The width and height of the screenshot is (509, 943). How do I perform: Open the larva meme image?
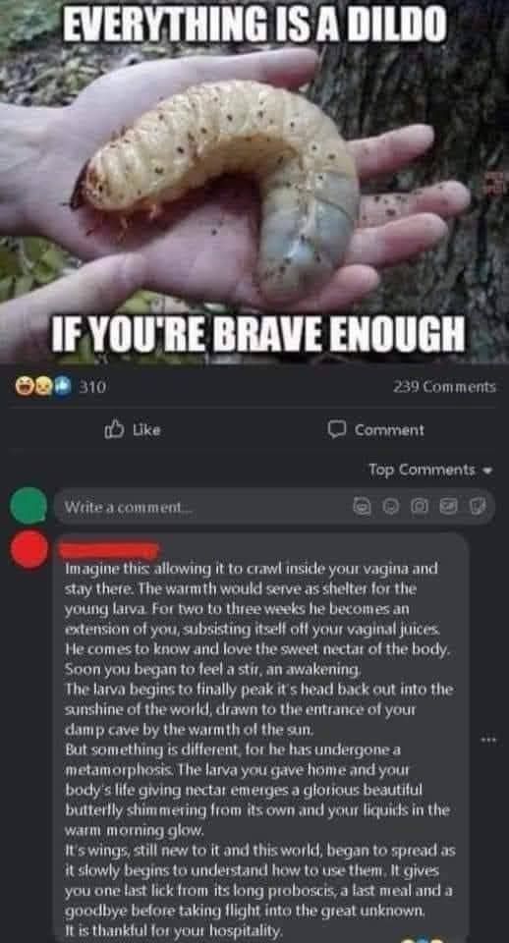(254, 181)
